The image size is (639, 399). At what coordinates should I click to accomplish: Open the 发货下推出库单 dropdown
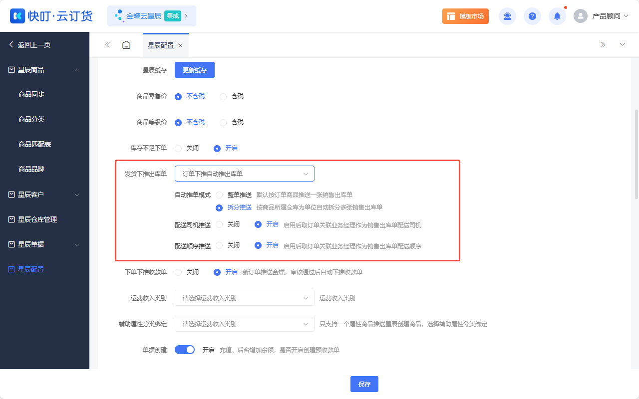tap(244, 173)
